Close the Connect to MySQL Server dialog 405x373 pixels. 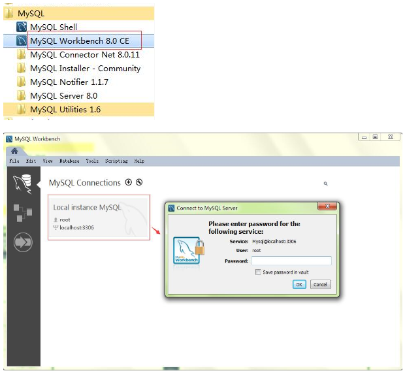pos(327,206)
